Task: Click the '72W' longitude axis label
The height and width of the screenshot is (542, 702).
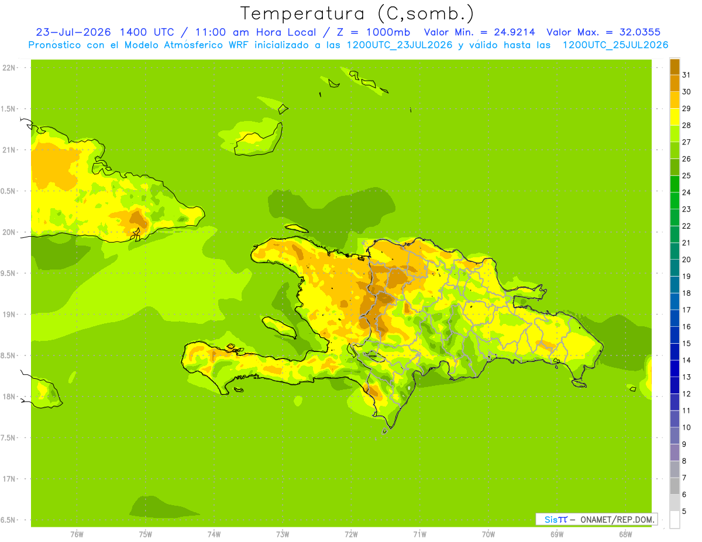Action: coord(352,534)
